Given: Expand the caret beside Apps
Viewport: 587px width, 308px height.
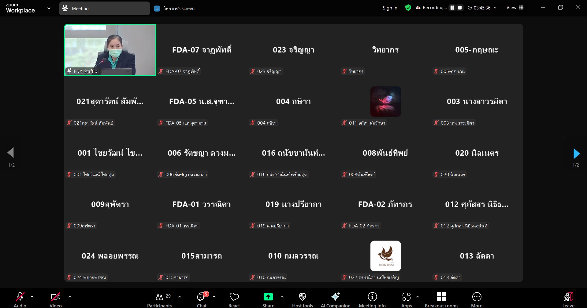Looking at the screenshot, I should click(418, 297).
